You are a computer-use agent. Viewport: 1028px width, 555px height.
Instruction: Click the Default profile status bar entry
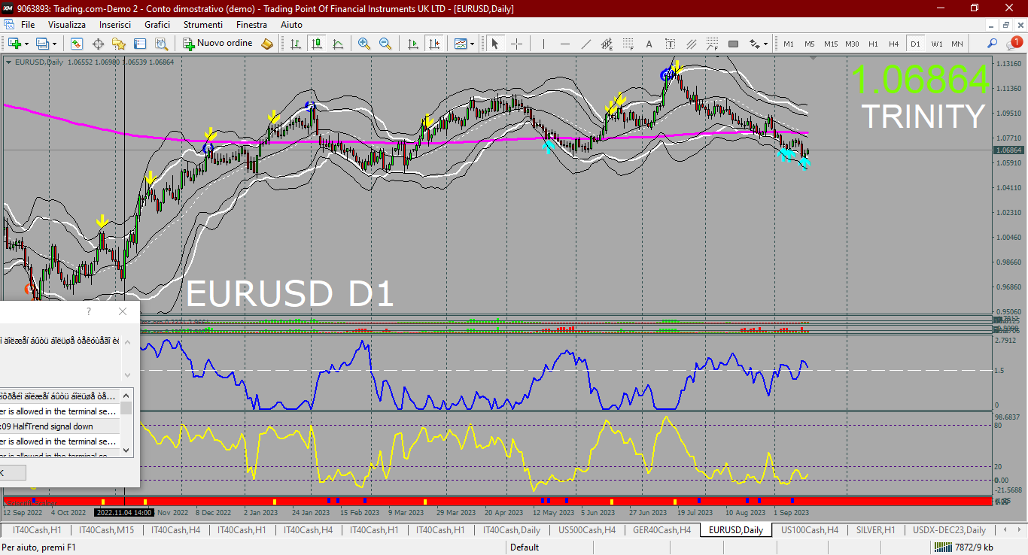[525, 547]
